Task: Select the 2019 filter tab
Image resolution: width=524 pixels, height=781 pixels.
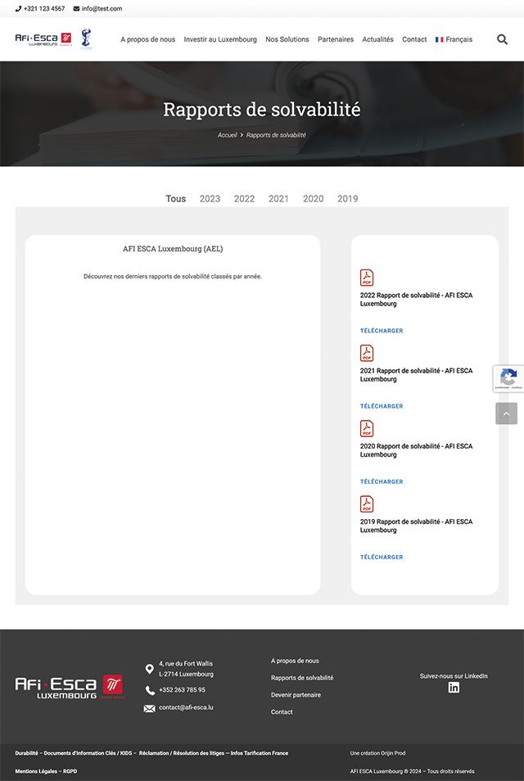Action: [348, 199]
